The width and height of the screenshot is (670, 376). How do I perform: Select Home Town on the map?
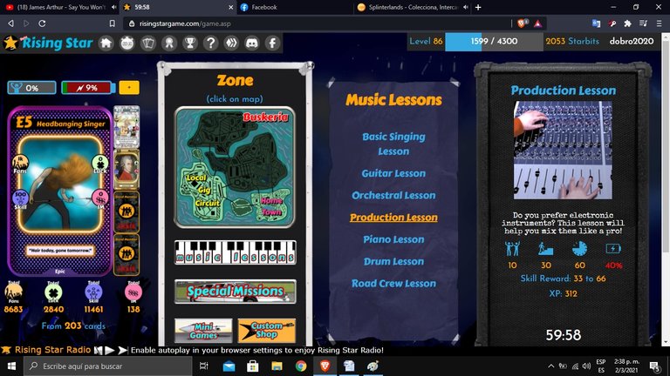[271, 206]
